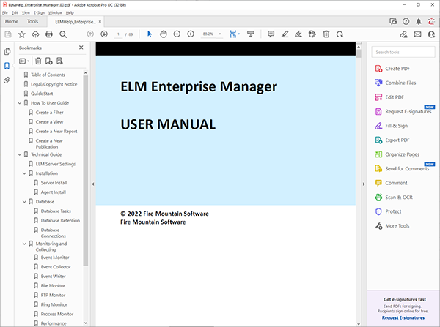Click the find current bookmark icon
This screenshot has height=327, width=440.
coord(59,61)
